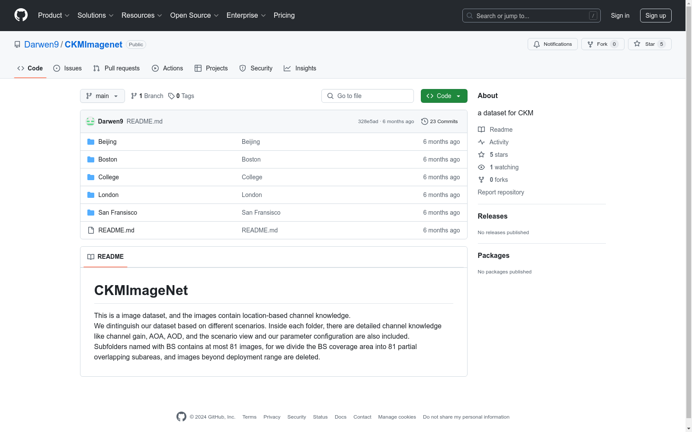Click the GitHub logo in the header
Screen dimensions: 692x432
pos(21,15)
